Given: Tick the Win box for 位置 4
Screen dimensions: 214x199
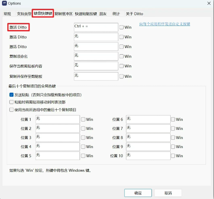Looking at the screenshot, I should click(83, 146).
